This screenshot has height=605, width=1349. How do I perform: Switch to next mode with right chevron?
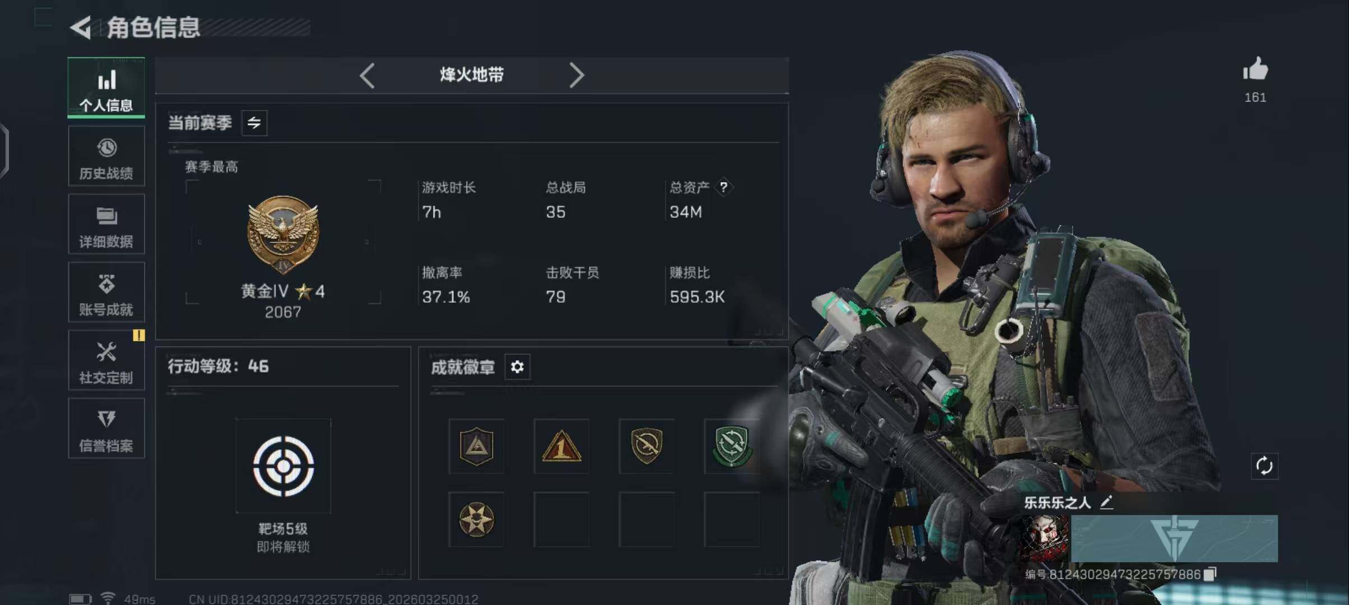pyautogui.click(x=576, y=75)
